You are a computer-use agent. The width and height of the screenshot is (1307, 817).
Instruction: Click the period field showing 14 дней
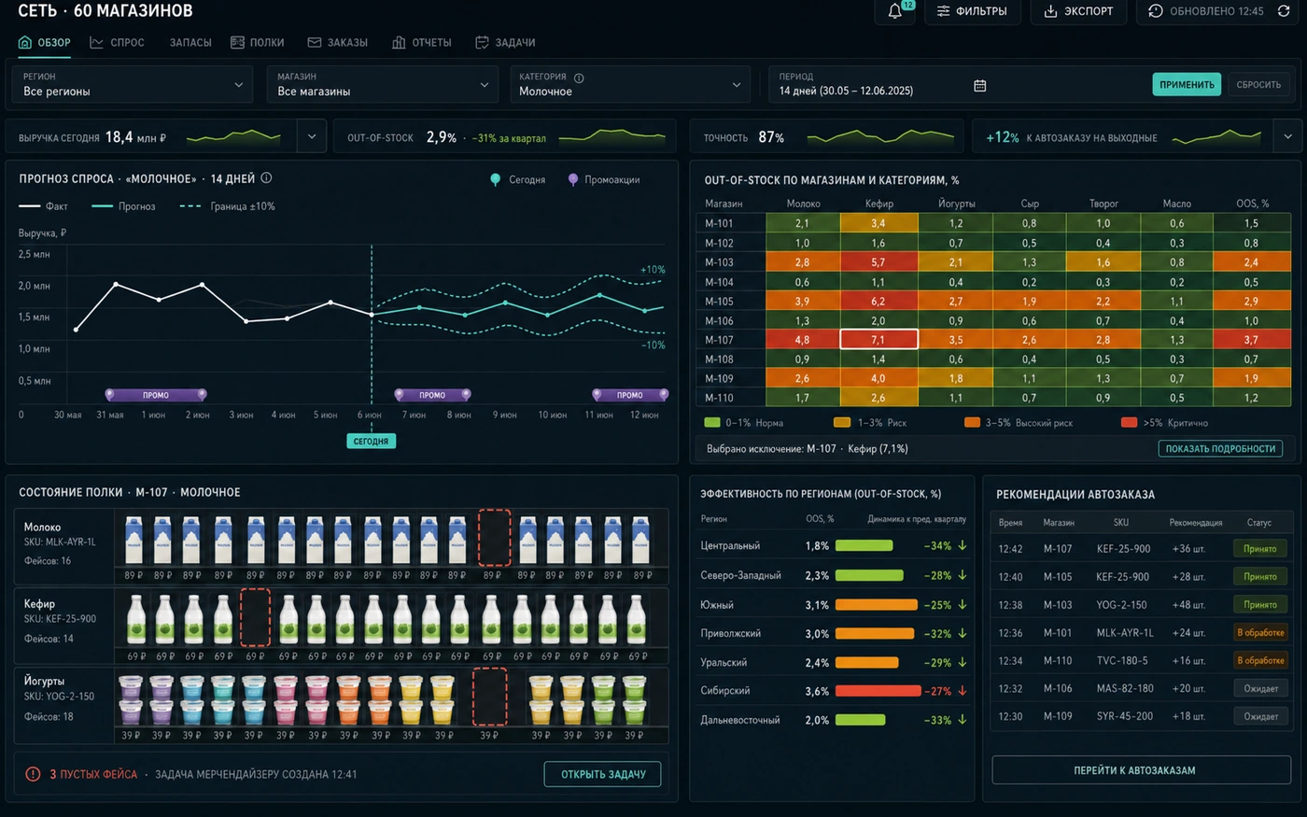pyautogui.click(x=882, y=84)
